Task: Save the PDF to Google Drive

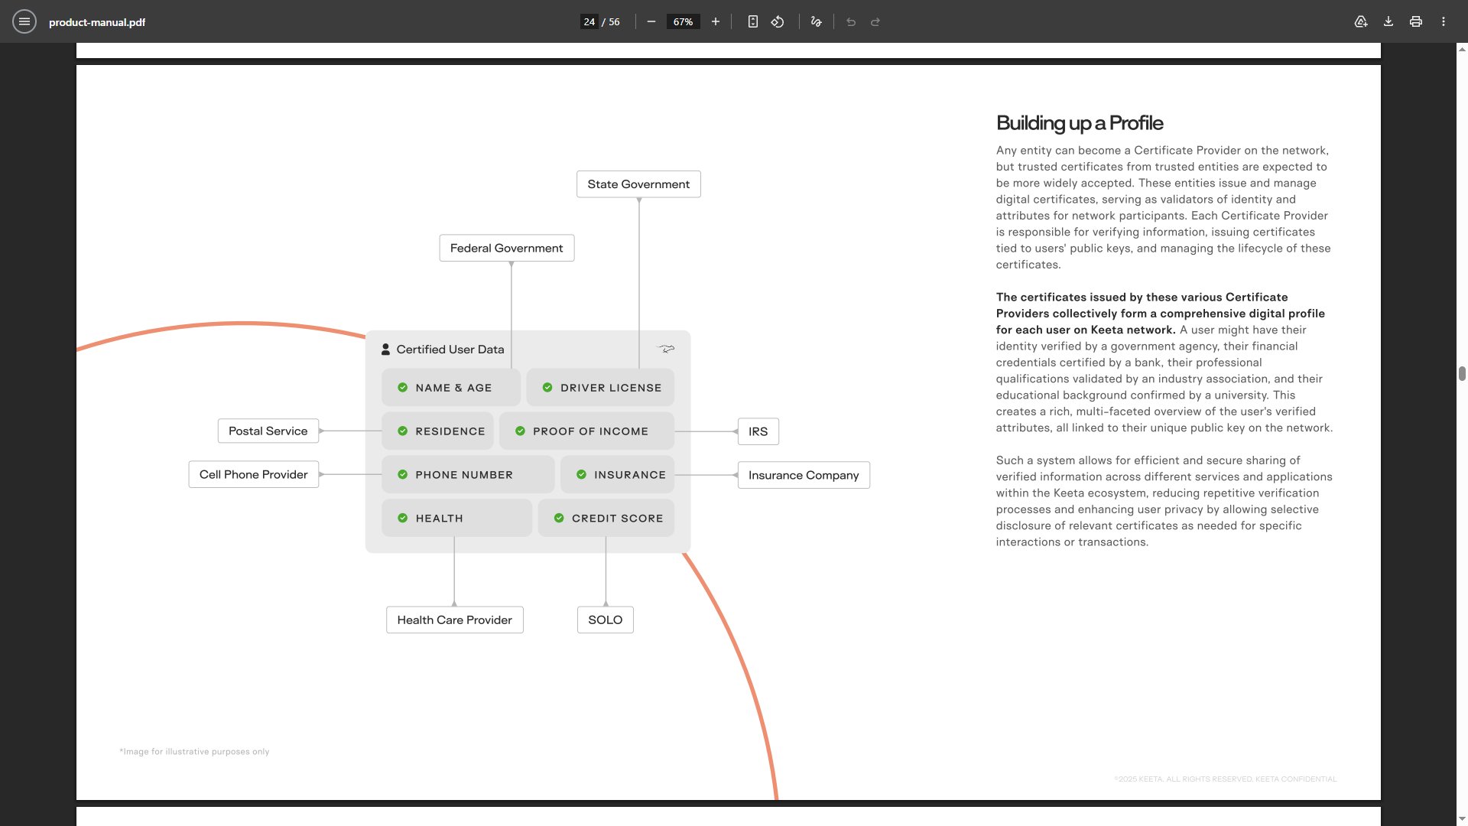Action: point(1361,21)
